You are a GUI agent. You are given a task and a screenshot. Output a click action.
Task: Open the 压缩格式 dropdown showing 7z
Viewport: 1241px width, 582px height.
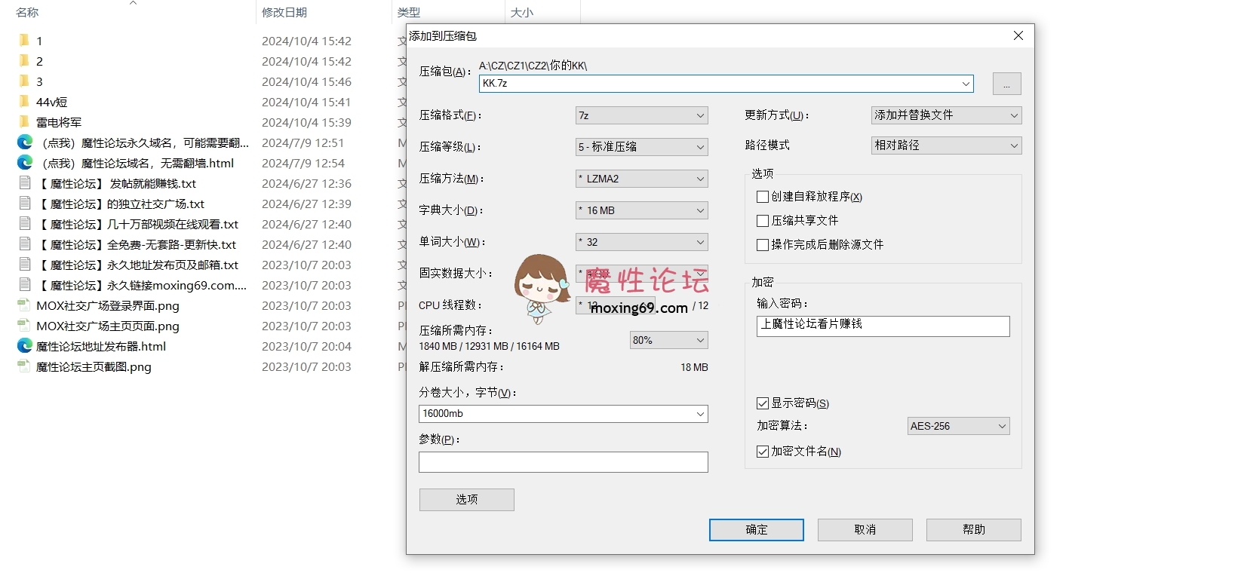(641, 115)
